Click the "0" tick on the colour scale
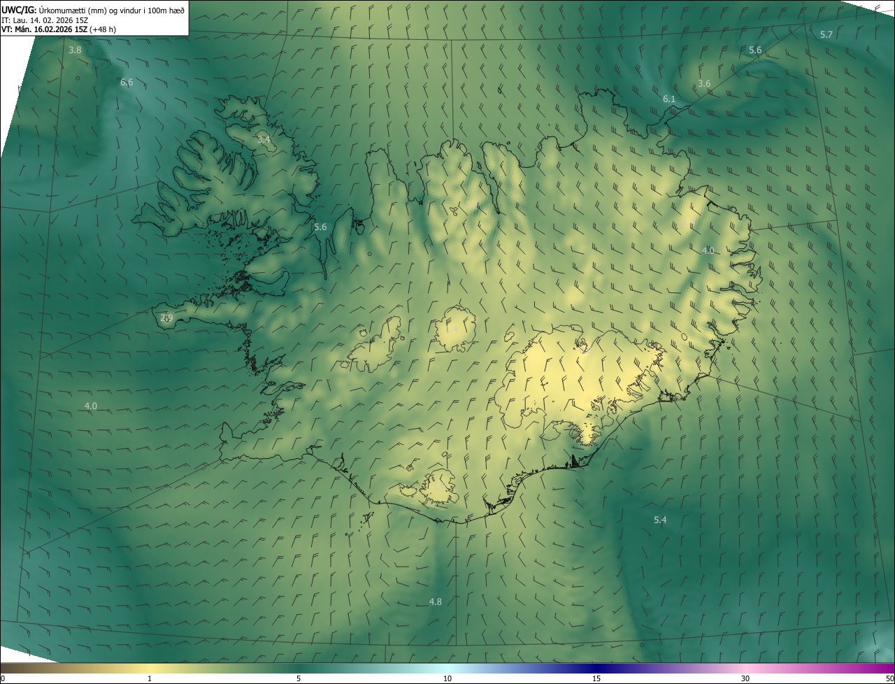This screenshot has height=684, width=895. click(3, 678)
